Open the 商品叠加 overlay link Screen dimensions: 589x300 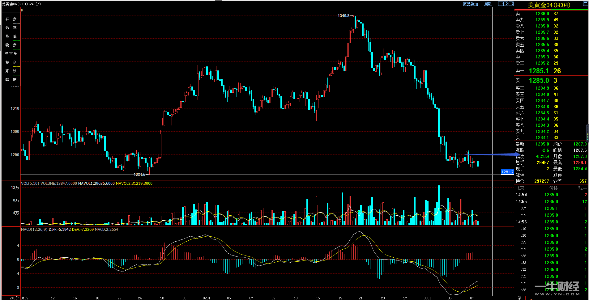(x=470, y=4)
